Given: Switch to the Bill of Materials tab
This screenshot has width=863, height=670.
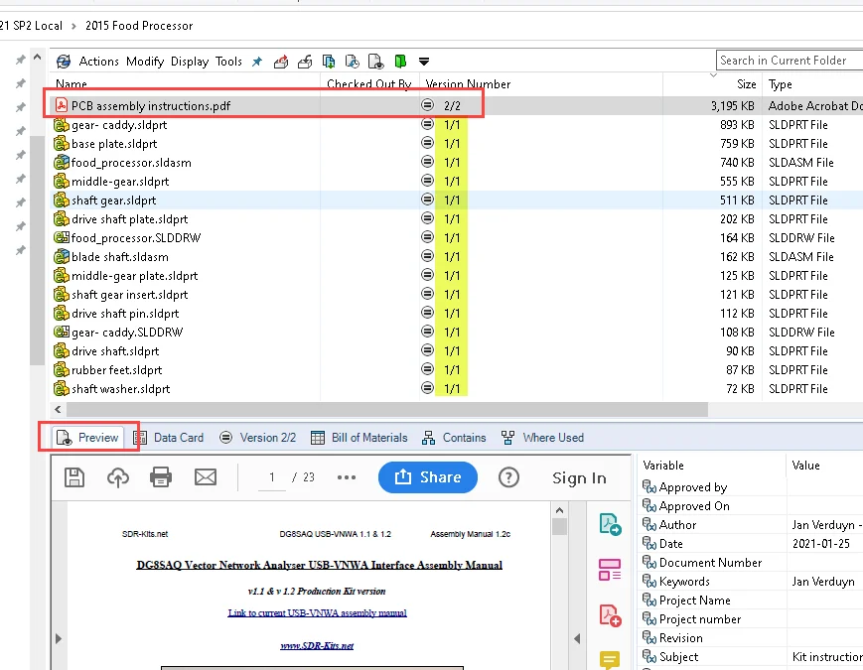Looking at the screenshot, I should (x=359, y=438).
